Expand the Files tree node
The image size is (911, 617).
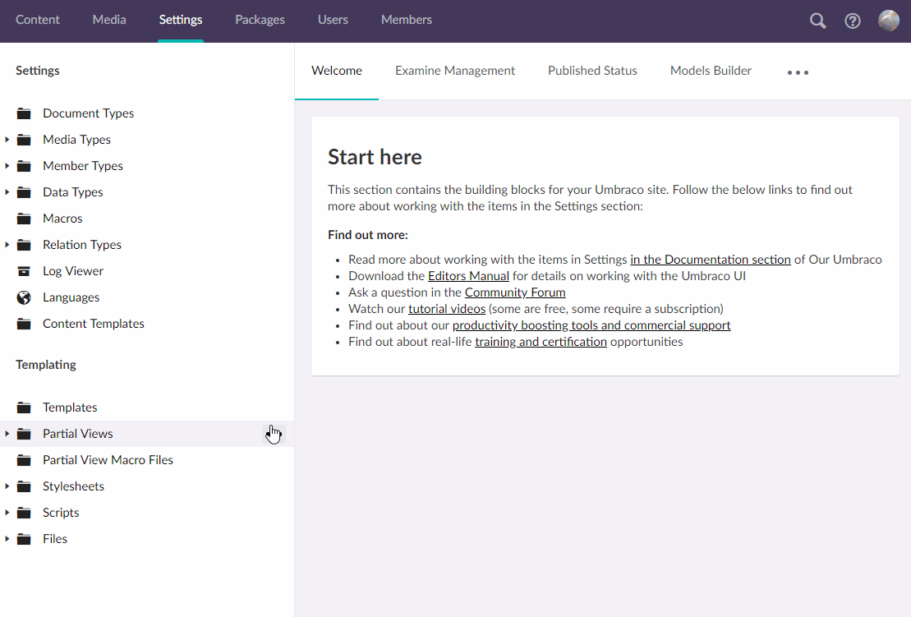(7, 539)
